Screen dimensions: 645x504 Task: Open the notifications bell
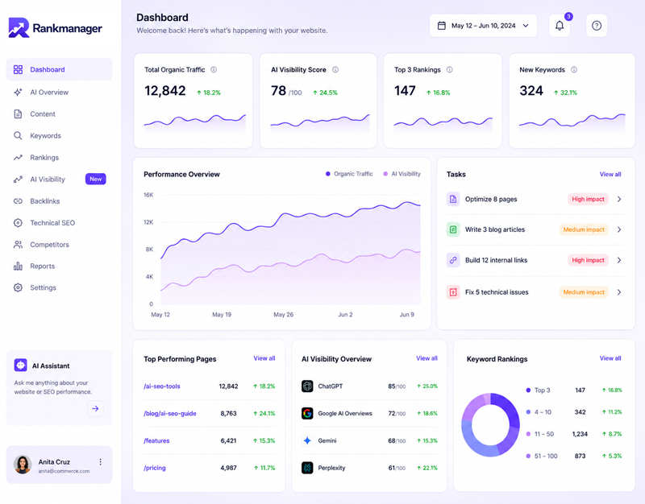click(560, 26)
